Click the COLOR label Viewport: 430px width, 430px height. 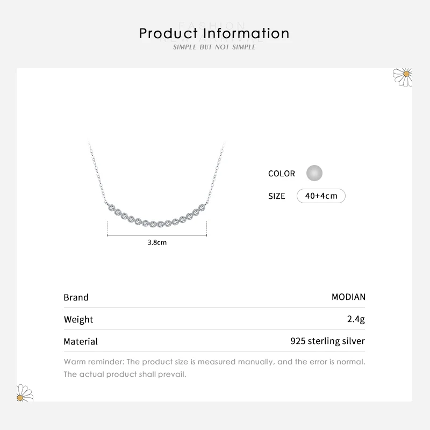click(x=282, y=174)
